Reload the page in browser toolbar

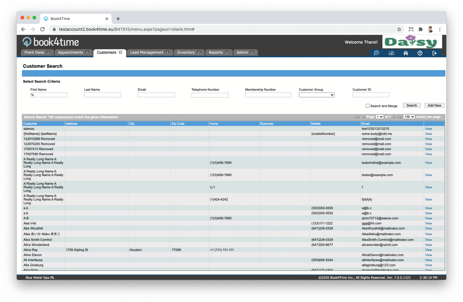pyautogui.click(x=42, y=29)
